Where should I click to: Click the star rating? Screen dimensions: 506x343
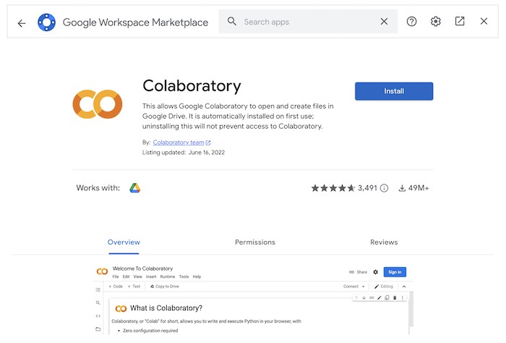pos(333,188)
